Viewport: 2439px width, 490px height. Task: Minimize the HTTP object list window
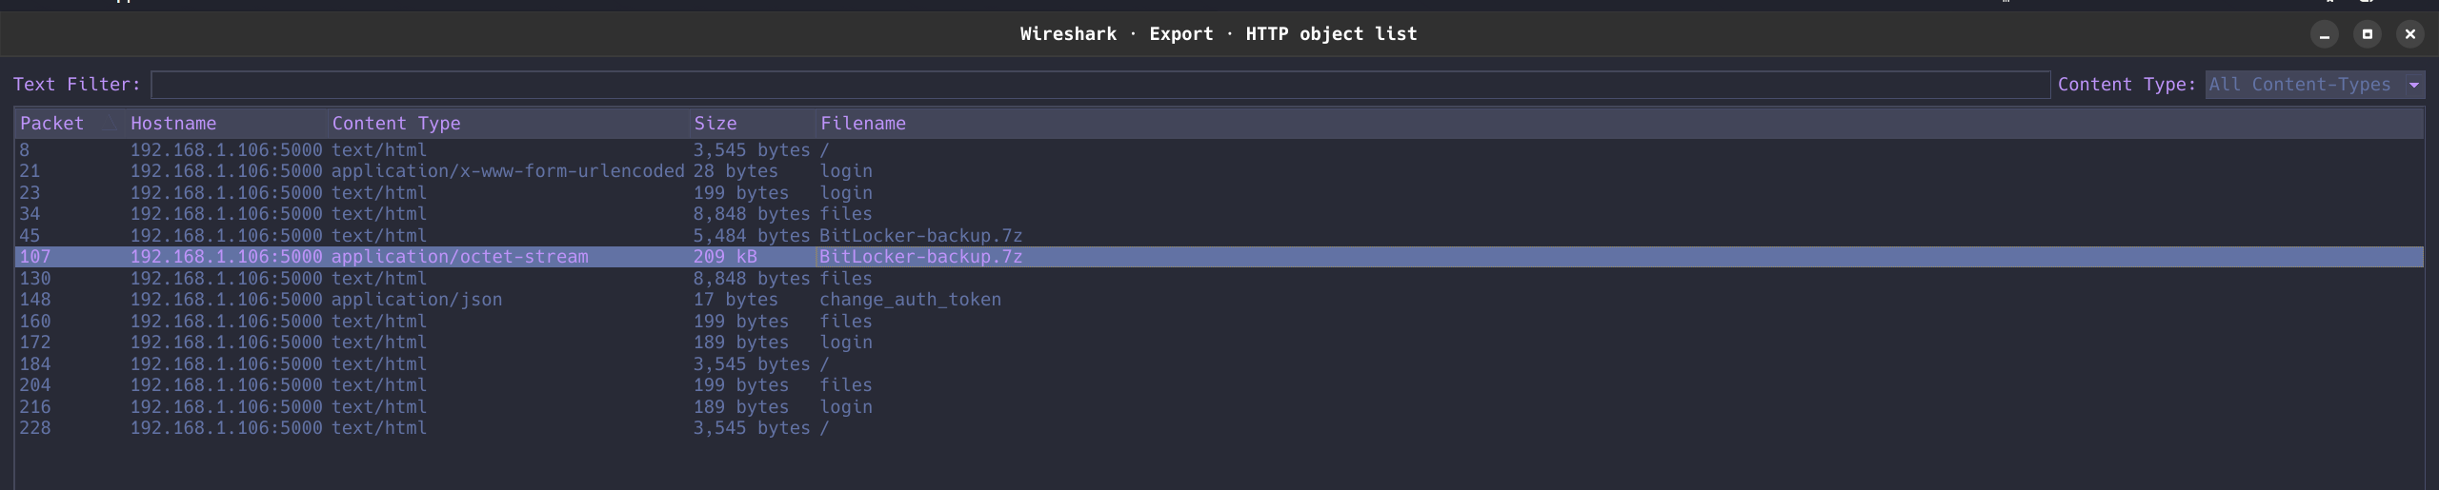2324,34
